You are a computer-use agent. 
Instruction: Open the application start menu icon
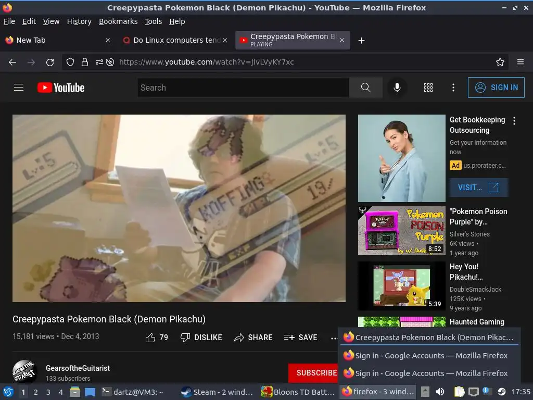(8, 392)
